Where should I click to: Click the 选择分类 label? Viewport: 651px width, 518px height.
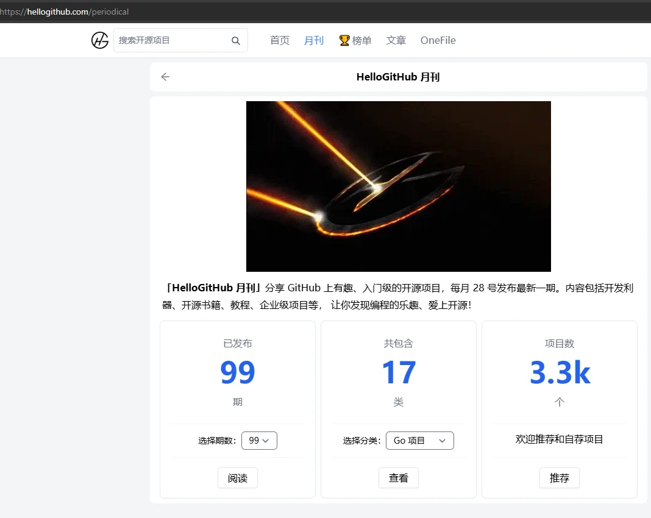[x=361, y=441]
